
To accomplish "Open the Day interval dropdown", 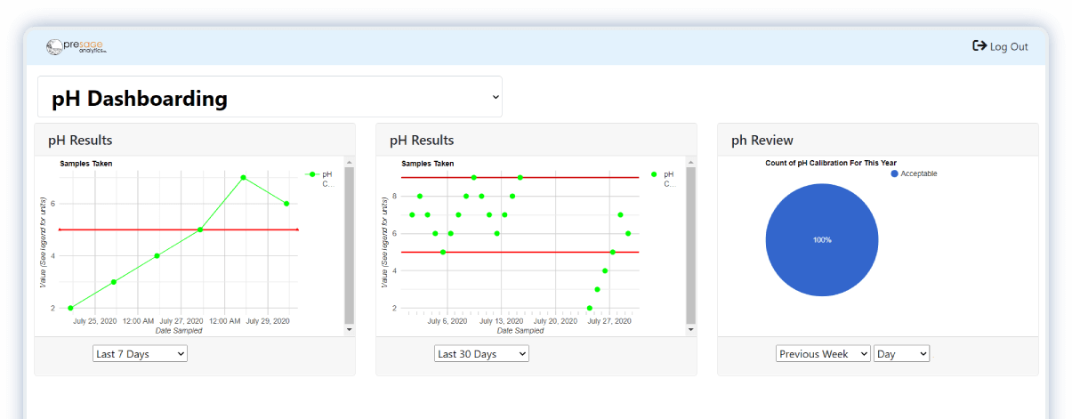I will click(901, 354).
